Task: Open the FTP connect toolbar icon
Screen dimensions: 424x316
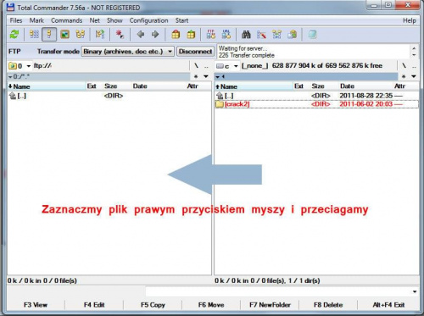Action: coord(211,35)
